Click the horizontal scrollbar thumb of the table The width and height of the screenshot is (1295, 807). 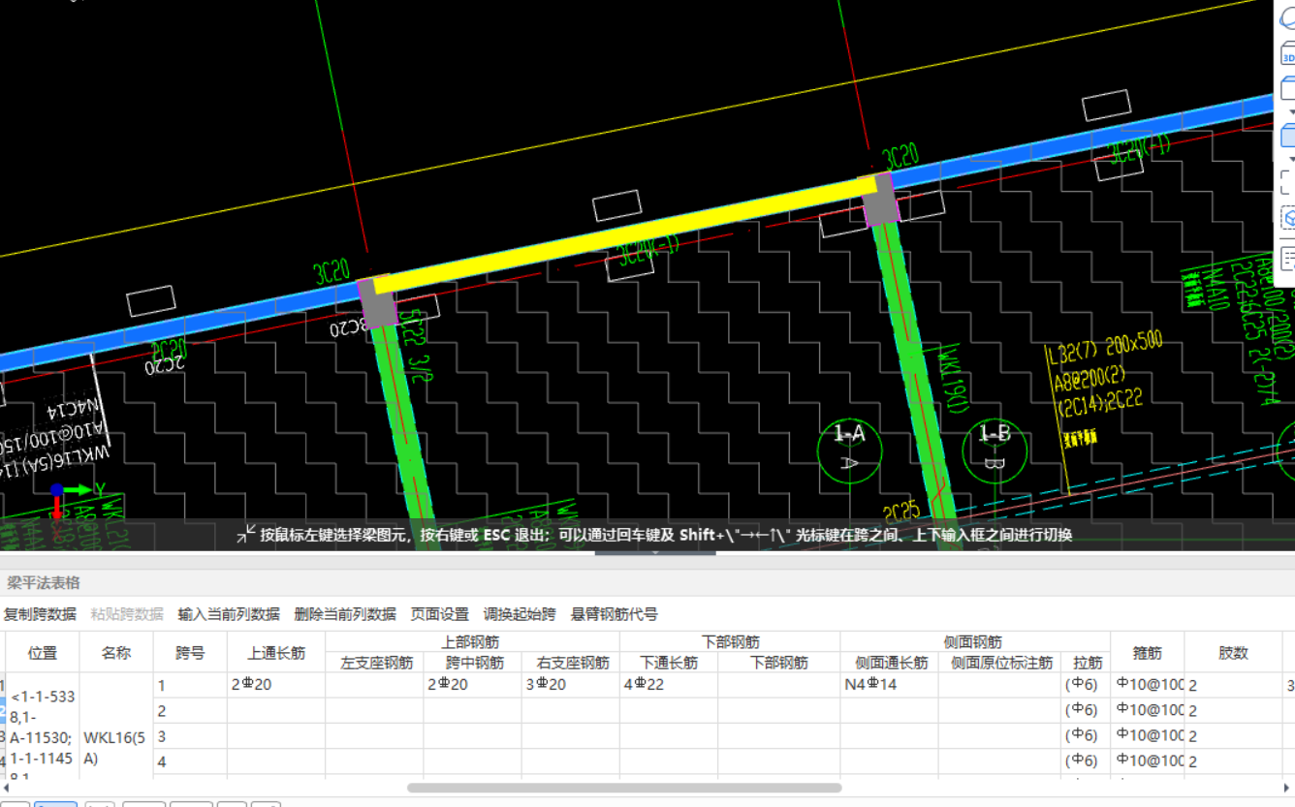pyautogui.click(x=623, y=788)
